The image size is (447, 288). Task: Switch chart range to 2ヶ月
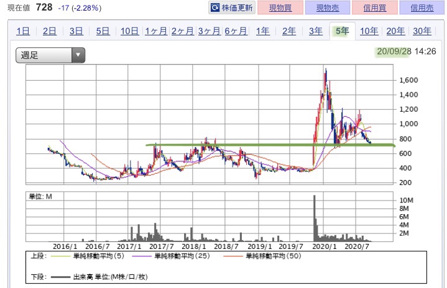coord(182,31)
